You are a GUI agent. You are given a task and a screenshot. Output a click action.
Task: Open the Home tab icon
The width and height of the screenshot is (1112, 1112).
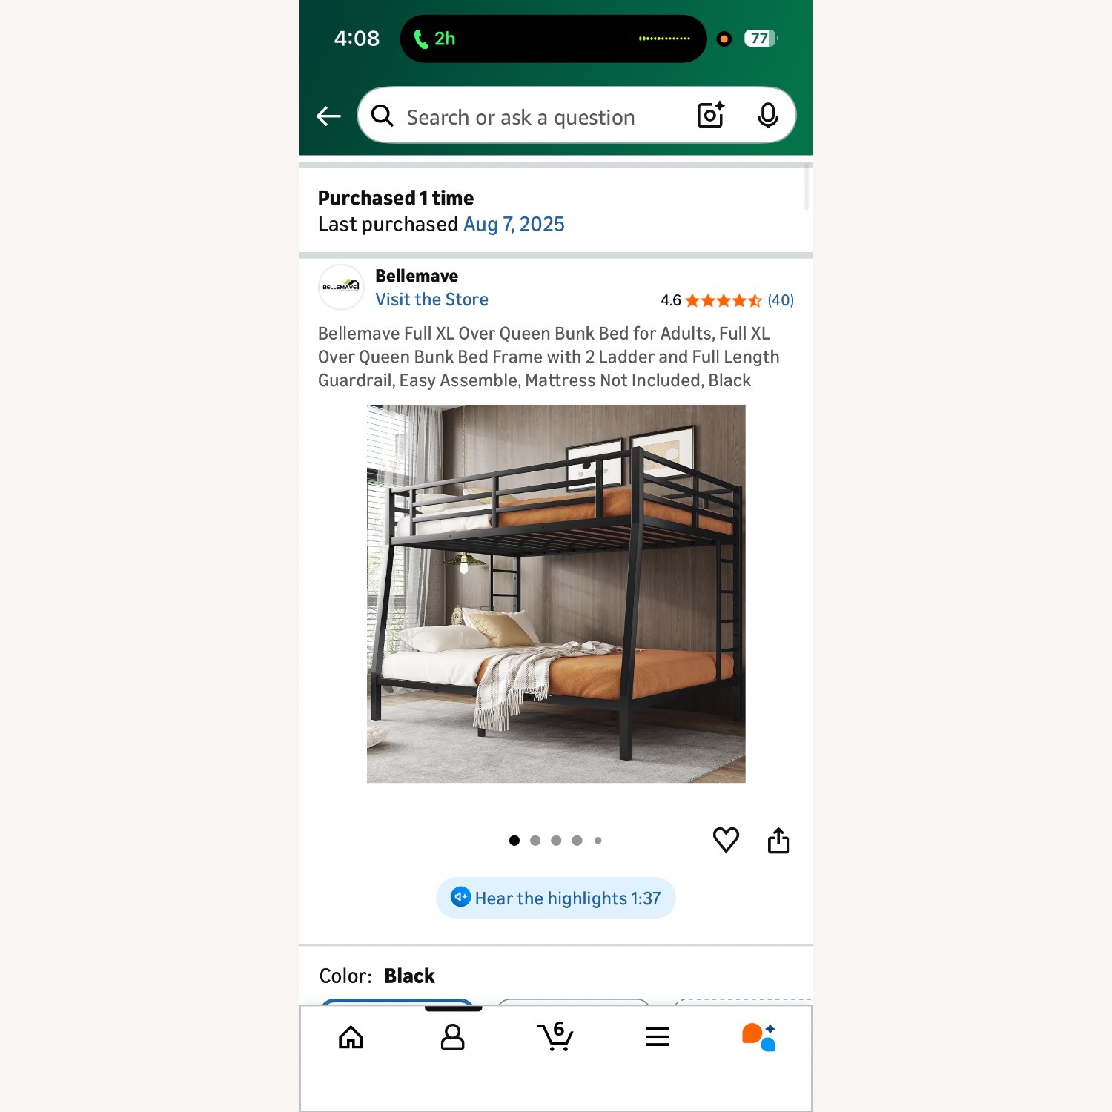(x=351, y=1037)
